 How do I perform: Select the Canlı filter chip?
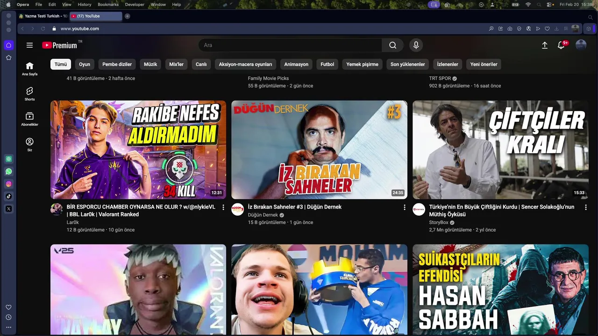click(x=201, y=64)
